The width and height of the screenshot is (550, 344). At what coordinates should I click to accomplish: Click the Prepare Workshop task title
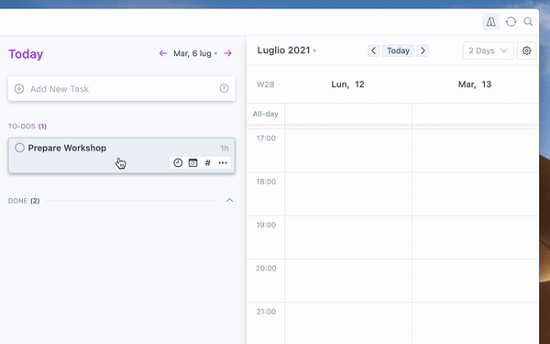coord(67,148)
